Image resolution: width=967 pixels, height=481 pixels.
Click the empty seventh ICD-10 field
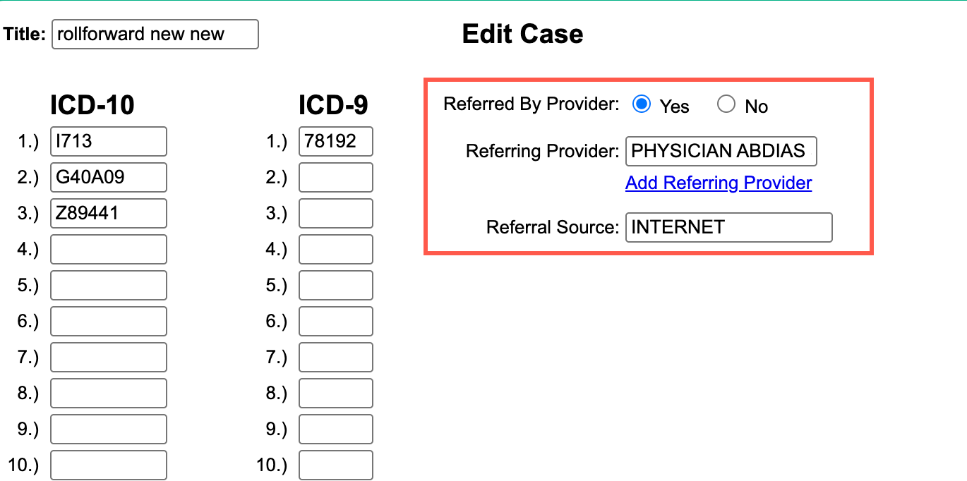108,357
